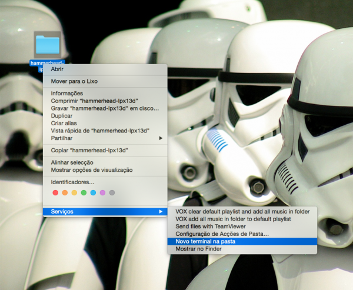Select Criar alias

105,123
